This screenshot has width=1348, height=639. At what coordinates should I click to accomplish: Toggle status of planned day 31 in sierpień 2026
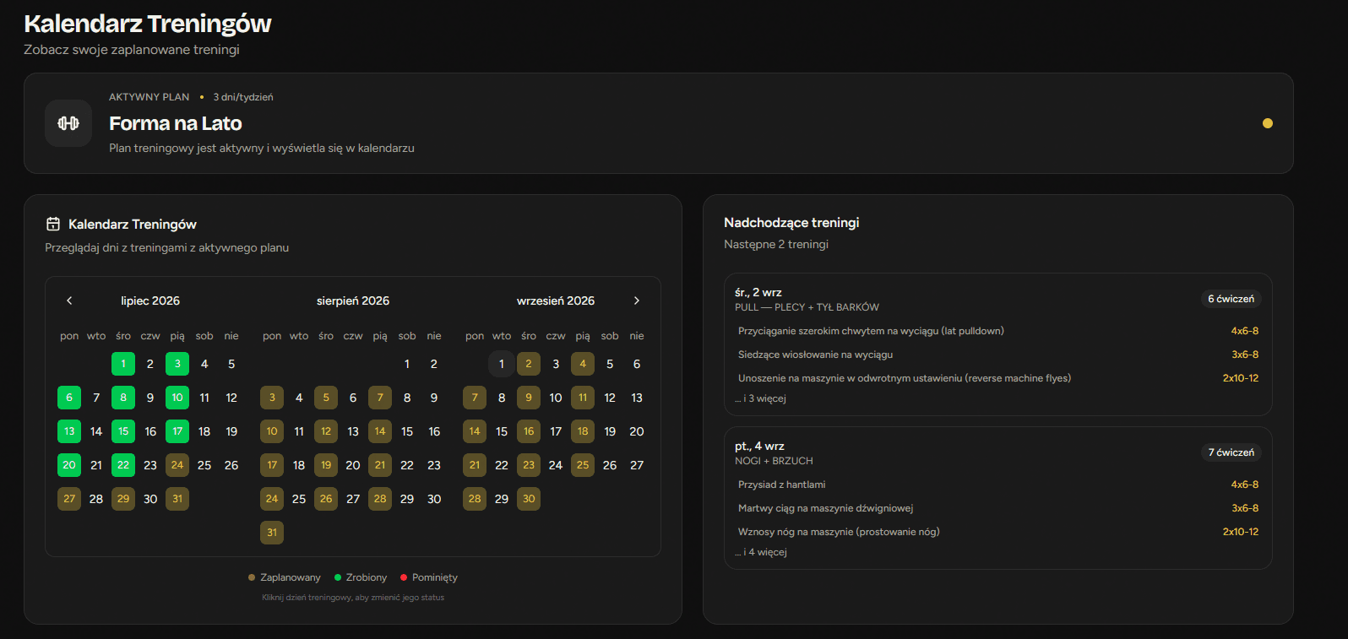[272, 533]
